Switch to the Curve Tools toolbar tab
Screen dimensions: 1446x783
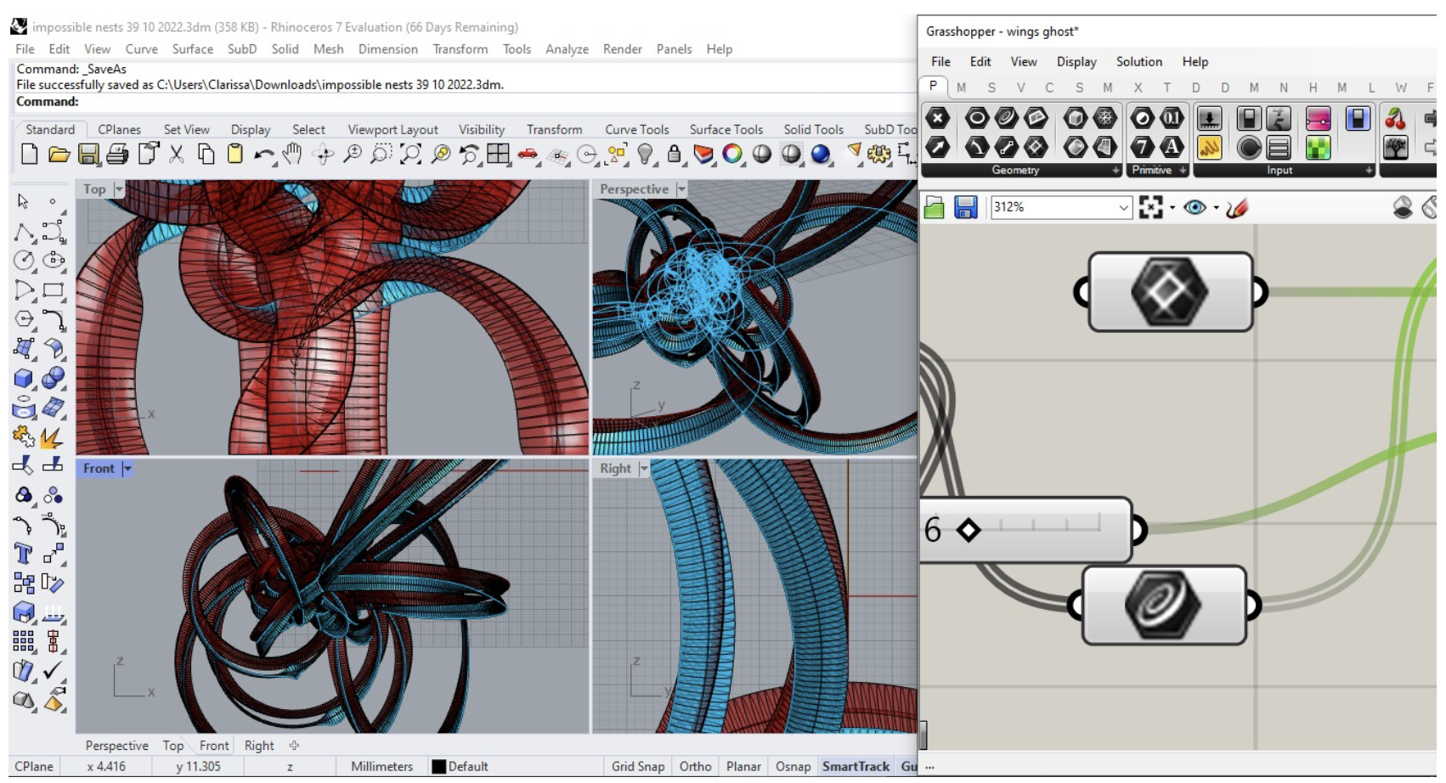[636, 129]
